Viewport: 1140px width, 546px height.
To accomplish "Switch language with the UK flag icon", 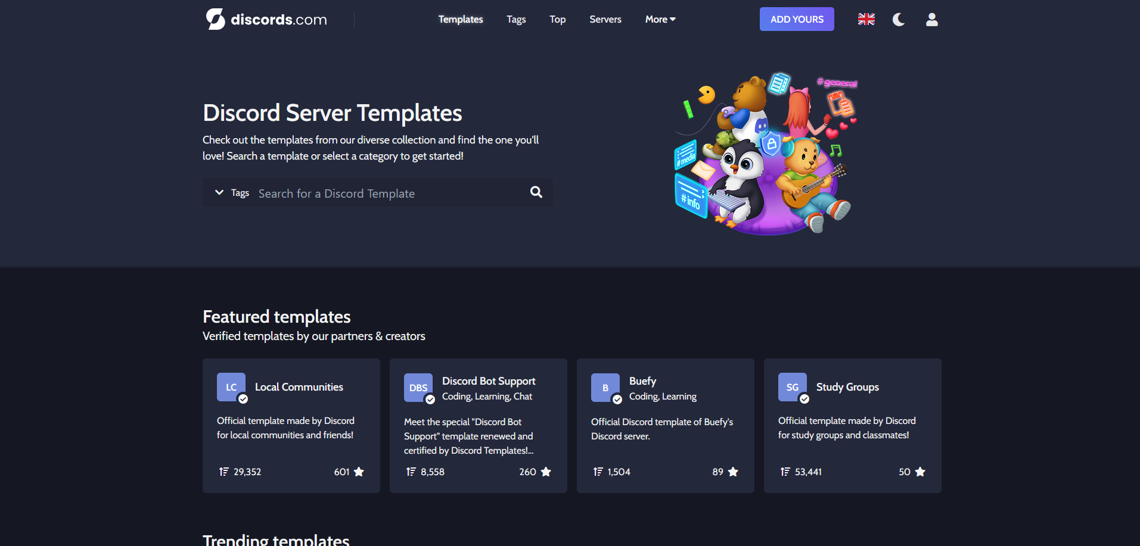I will (866, 19).
